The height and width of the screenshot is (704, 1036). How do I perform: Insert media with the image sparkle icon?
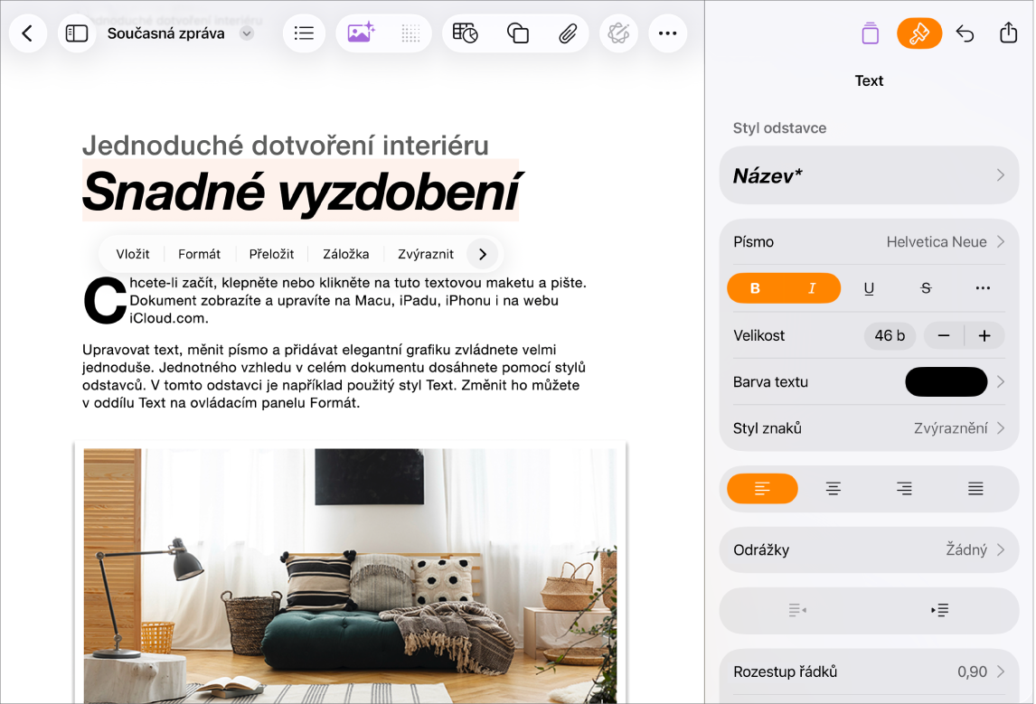361,33
